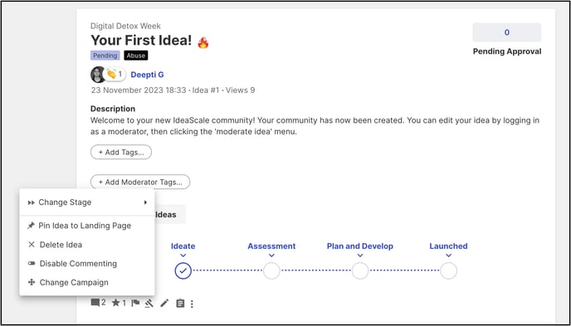Open the three-dot more options menu
This screenshot has height=326, width=571.
pyautogui.click(x=192, y=304)
